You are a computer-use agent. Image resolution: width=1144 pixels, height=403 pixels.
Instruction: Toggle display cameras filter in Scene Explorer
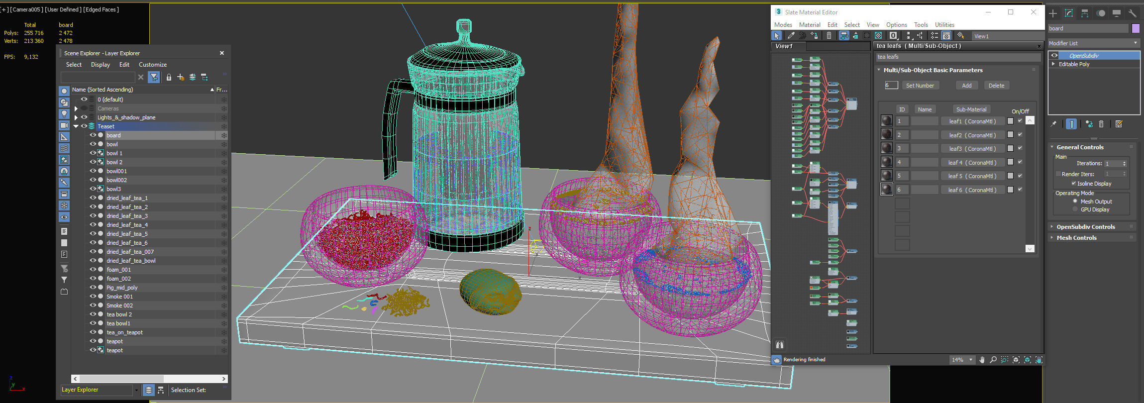tap(64, 125)
